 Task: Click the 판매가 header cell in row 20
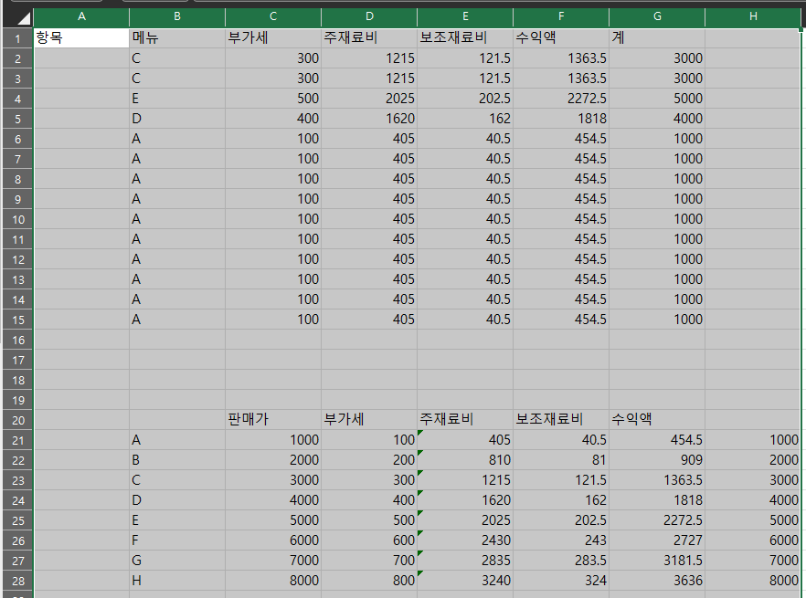click(273, 420)
